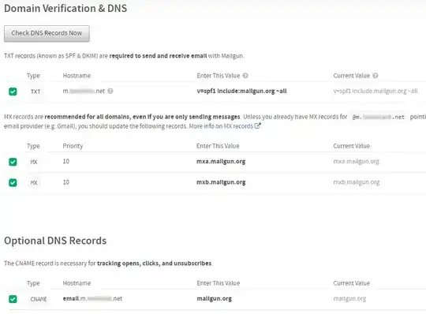Select the bold mxb.mailgun.org value
This screenshot has height=314, width=426.
(x=221, y=182)
